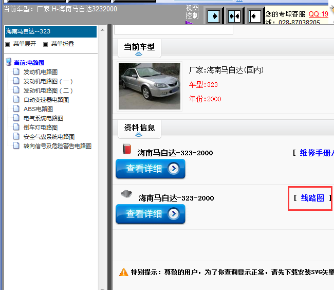Open the 线路图 link
The image size is (334, 290).
(312, 198)
